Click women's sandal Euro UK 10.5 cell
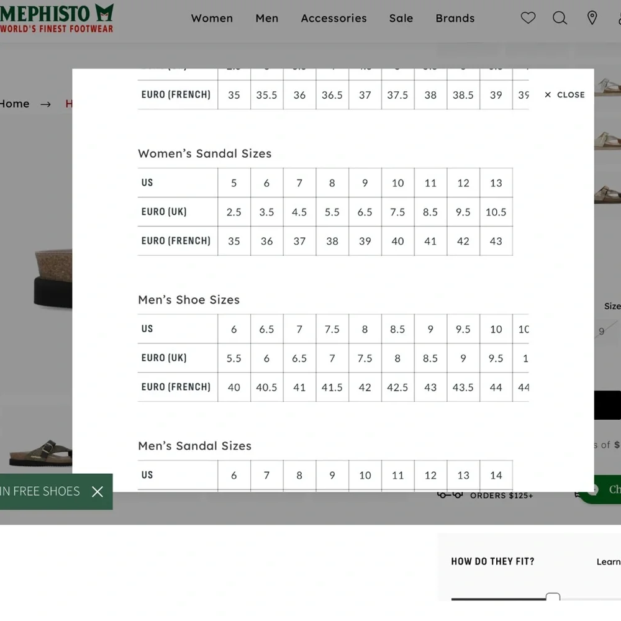 [496, 212]
